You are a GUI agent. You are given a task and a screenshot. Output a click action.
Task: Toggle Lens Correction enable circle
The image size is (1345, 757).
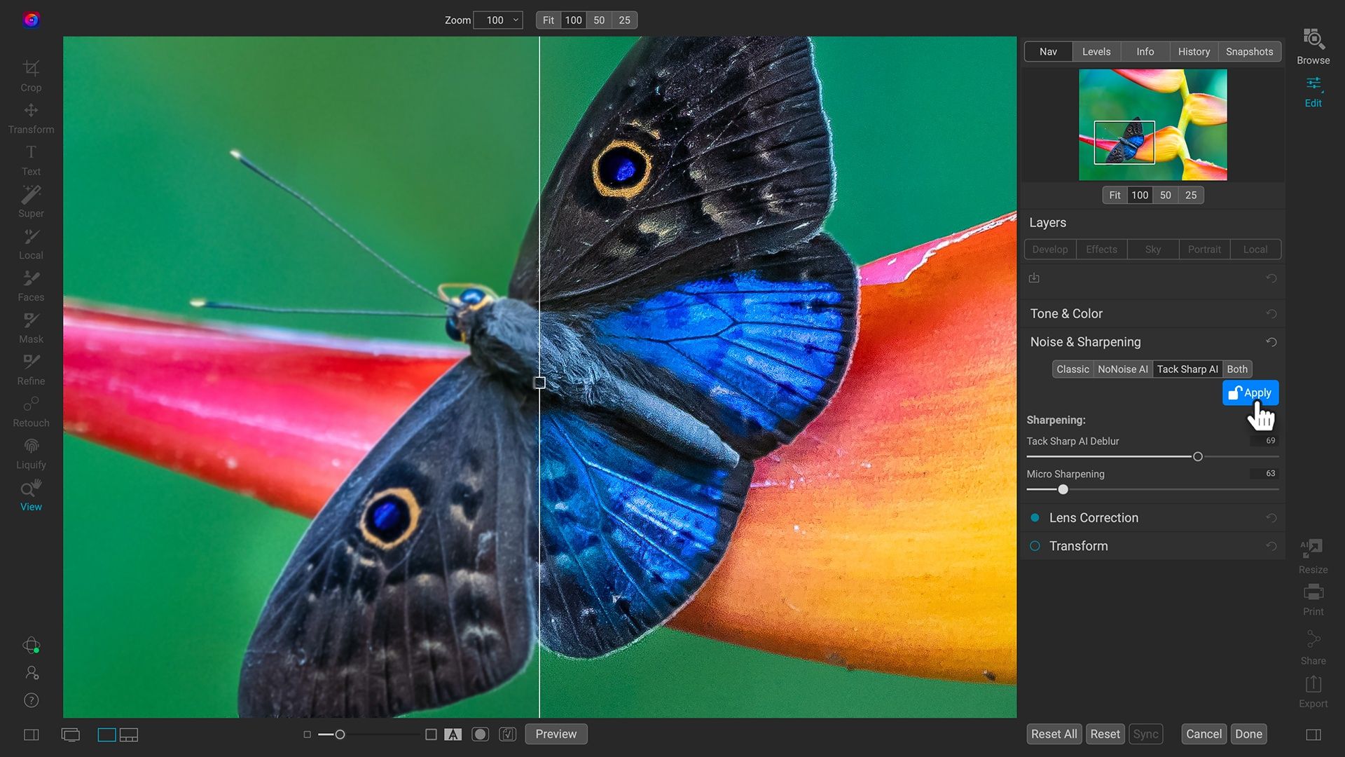[x=1035, y=517]
